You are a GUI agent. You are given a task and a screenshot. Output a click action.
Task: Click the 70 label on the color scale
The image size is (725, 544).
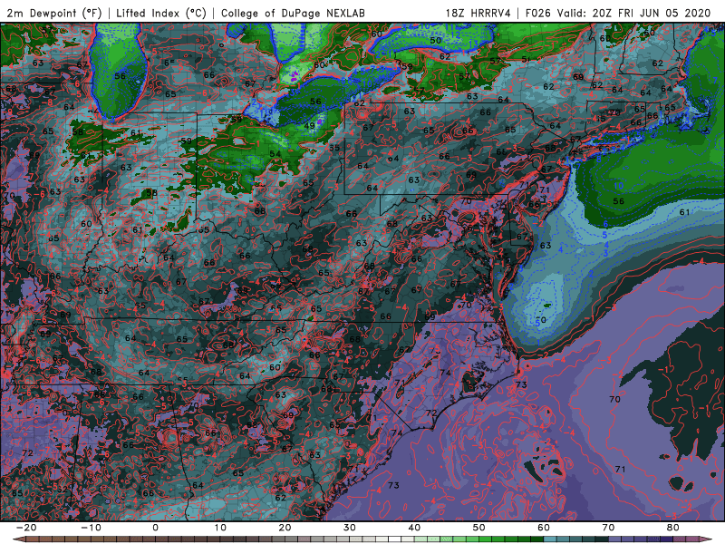608,528
